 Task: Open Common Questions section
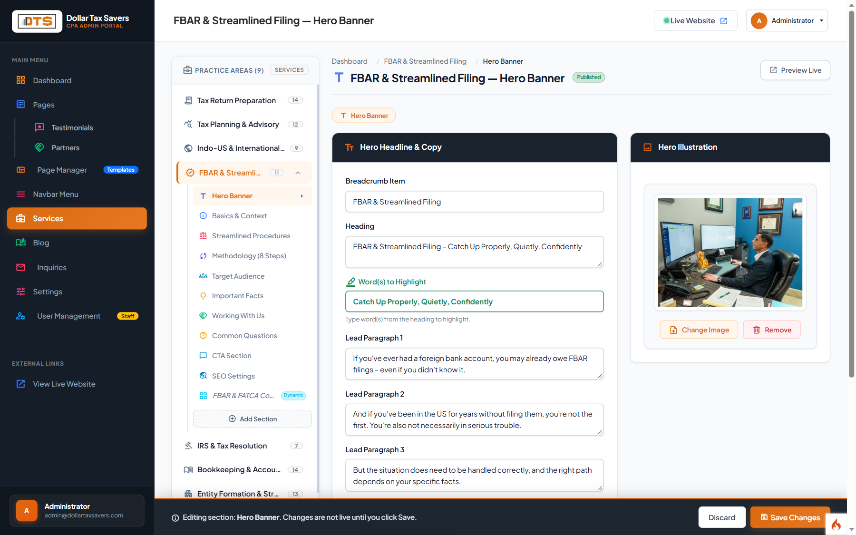(252, 336)
